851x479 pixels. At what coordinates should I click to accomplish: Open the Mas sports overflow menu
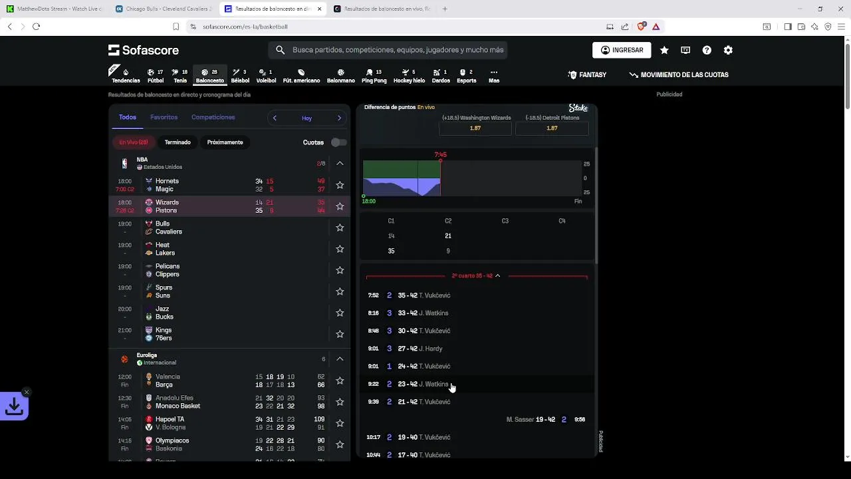(x=493, y=76)
